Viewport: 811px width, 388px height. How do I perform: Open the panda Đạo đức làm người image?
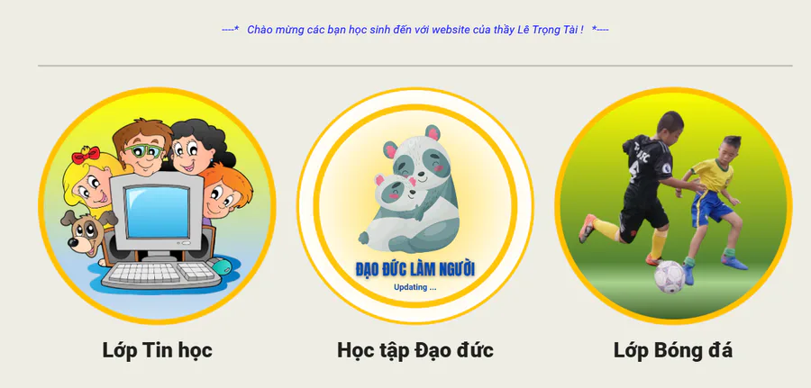415,205
